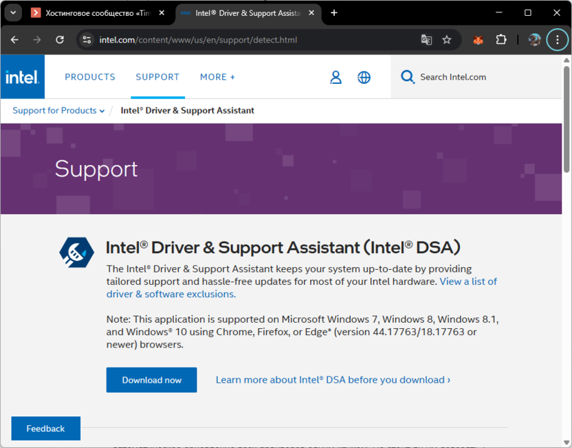Image resolution: width=572 pixels, height=448 pixels.
Task: Switch to the Хостинговое сообщество tab
Action: click(98, 13)
